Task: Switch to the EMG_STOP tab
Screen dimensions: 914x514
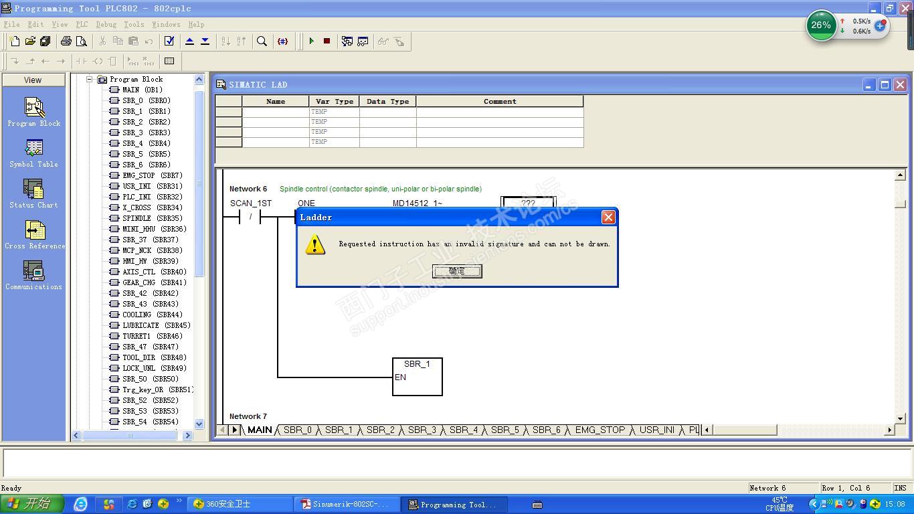Action: click(600, 430)
